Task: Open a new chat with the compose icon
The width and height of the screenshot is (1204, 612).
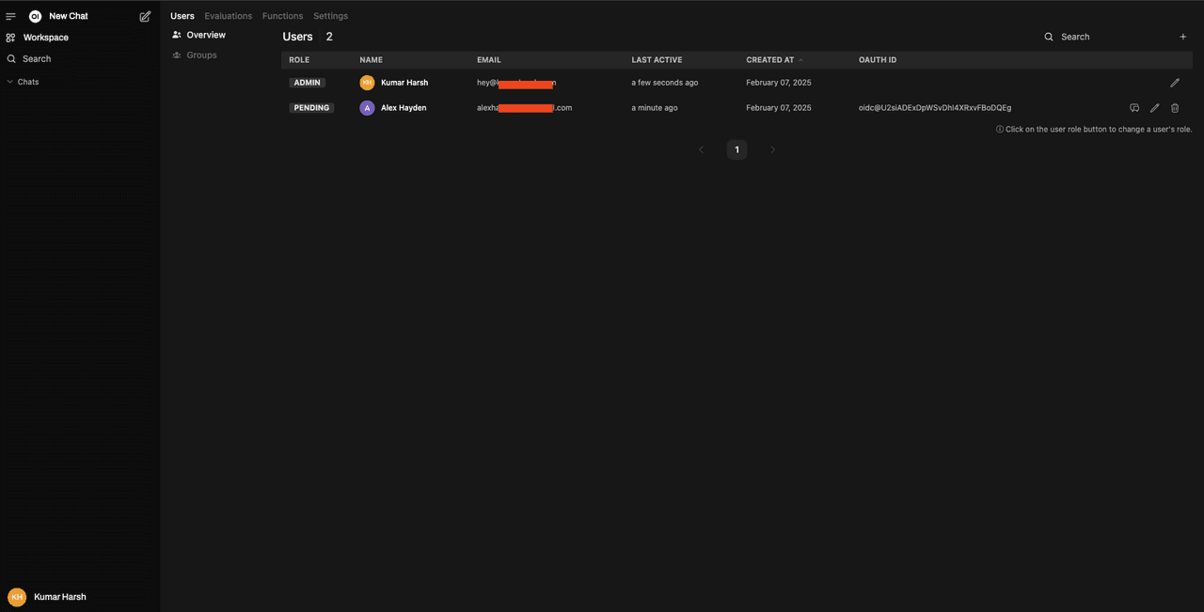Action: [x=145, y=15]
